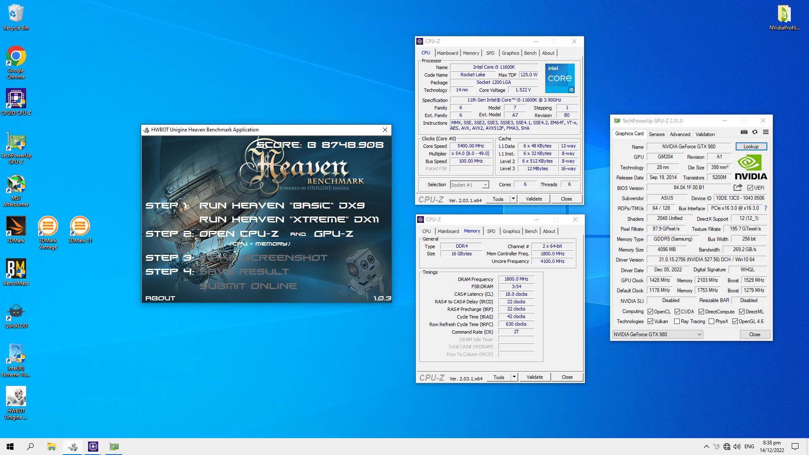Click the GPU-Z BIOS export share icon
Screen dimensions: 809x455
pos(738,187)
